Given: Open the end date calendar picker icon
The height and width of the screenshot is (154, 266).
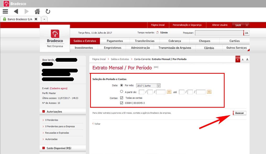Looking at the screenshot, I should tap(209, 92).
